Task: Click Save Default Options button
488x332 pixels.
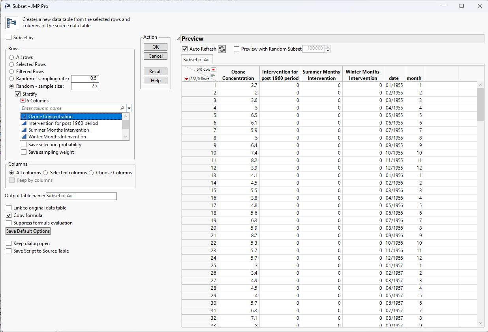Action: [x=28, y=231]
